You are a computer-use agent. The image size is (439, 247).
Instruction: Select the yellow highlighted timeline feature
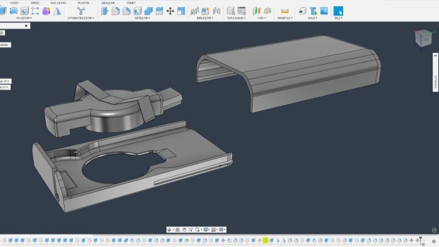[x=265, y=240]
